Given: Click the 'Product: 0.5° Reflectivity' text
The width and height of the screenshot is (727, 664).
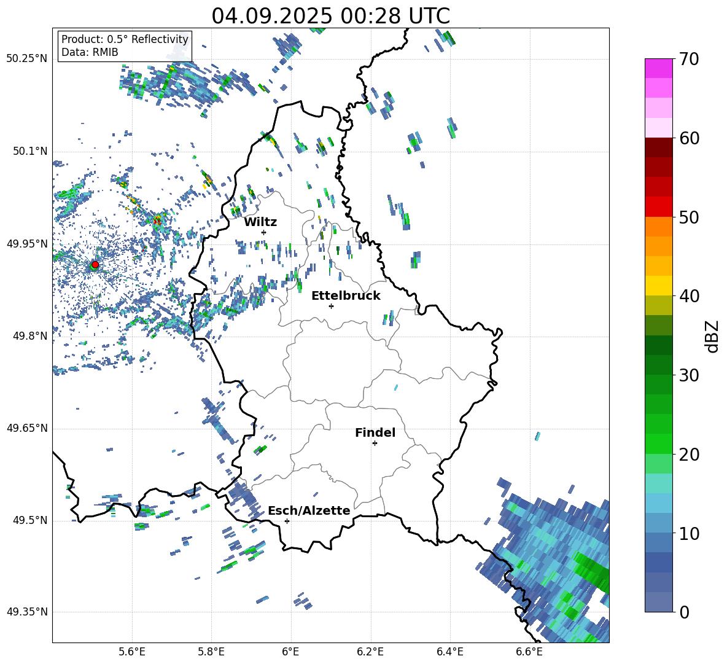Looking at the screenshot, I should point(125,39).
